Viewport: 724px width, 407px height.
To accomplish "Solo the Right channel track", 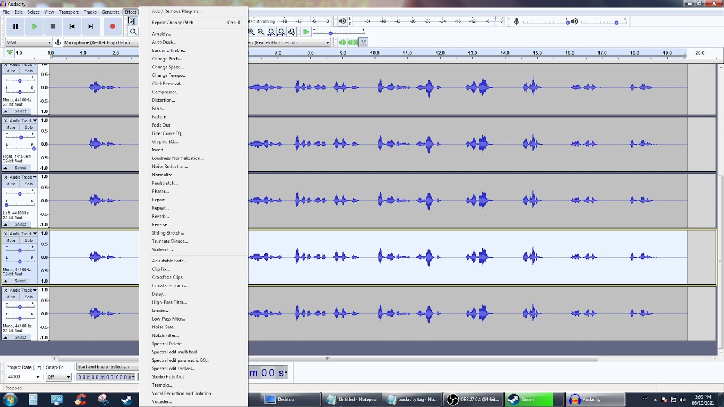I will click(28, 128).
